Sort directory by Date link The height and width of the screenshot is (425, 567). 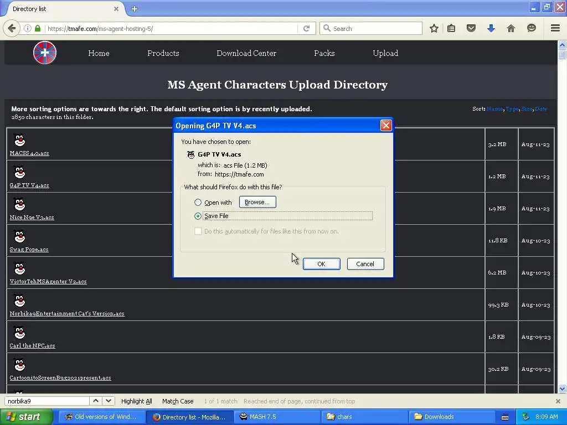(x=541, y=109)
